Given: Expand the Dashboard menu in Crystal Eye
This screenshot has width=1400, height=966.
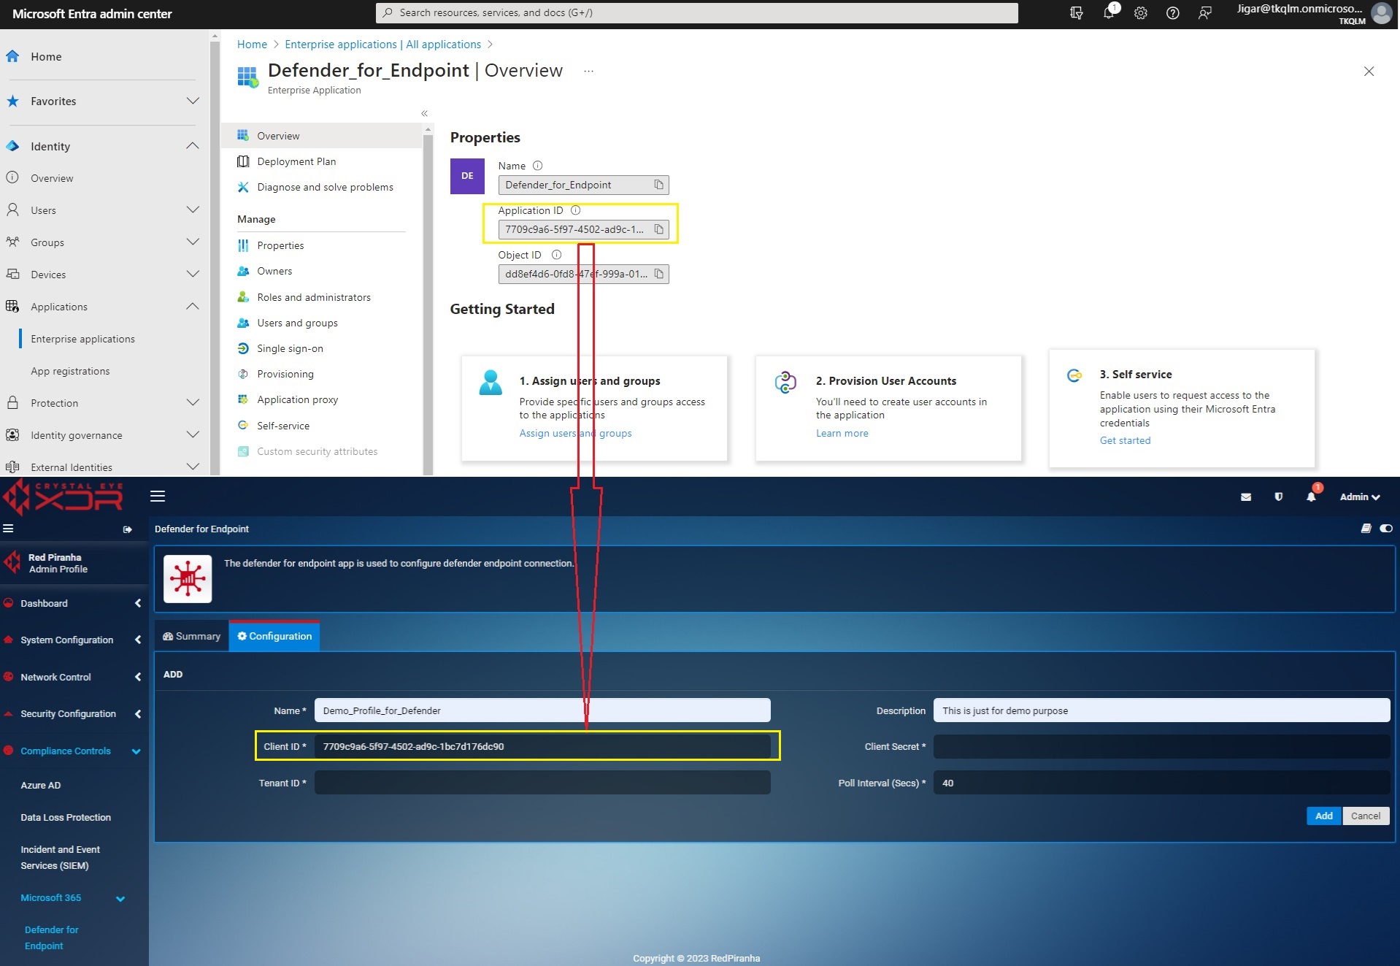Looking at the screenshot, I should pyautogui.click(x=138, y=603).
